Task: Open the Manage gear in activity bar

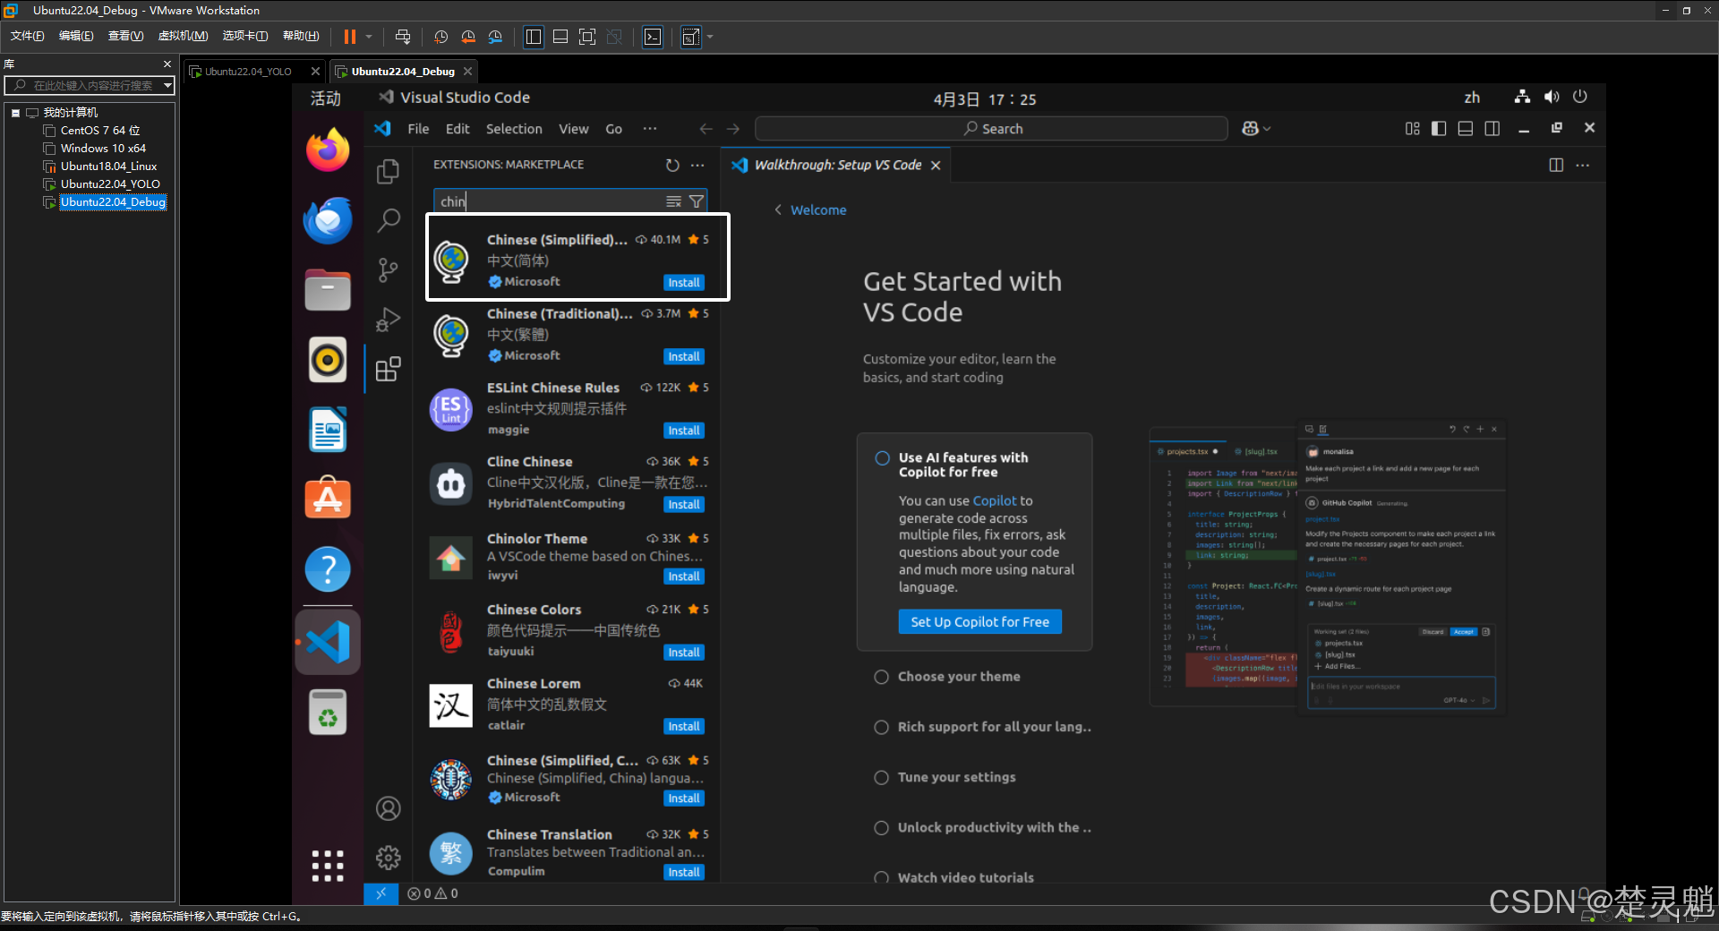Action: 388,858
